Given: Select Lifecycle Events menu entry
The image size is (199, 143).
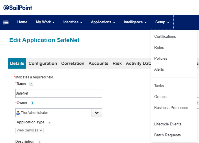Looking at the screenshot, I should 168,124.
